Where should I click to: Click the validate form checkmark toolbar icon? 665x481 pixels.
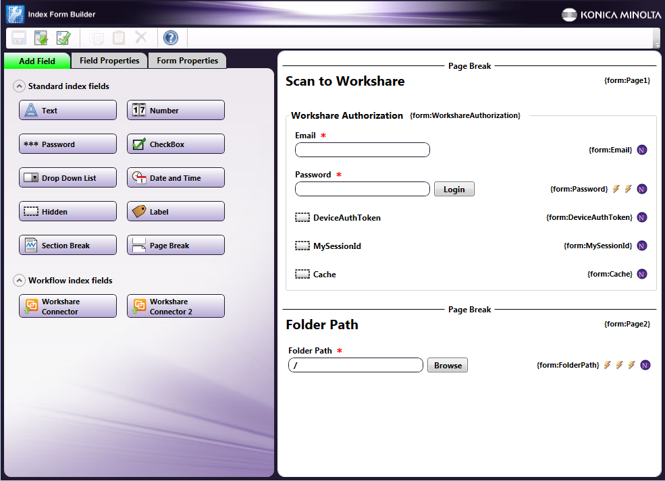[x=63, y=38]
